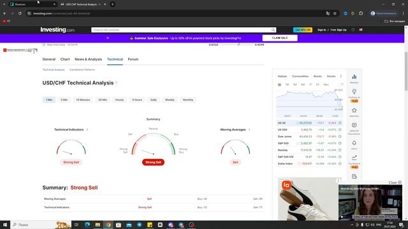Click the page vertical scrollbar
This screenshot has height=229, width=408.
[406, 71]
